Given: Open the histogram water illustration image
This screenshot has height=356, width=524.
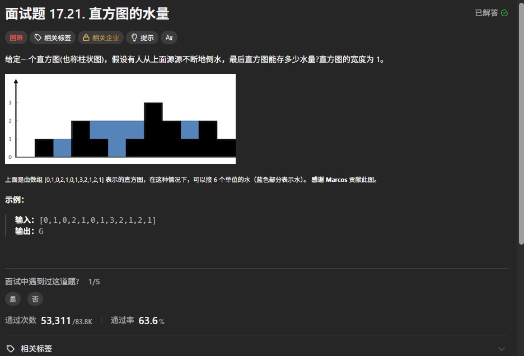Looking at the screenshot, I should (120, 119).
